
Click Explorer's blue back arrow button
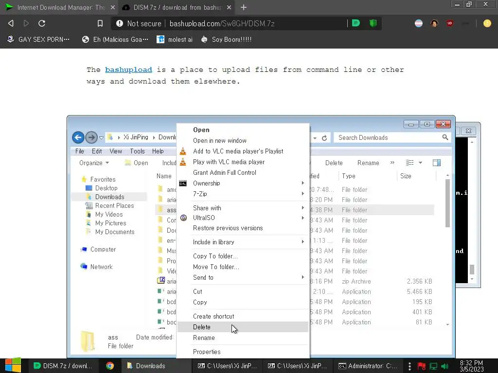pyautogui.click(x=78, y=137)
